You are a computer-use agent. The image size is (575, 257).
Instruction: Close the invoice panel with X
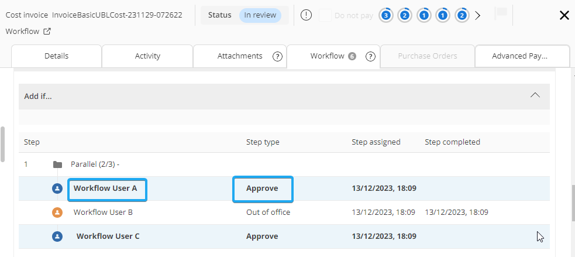point(564,15)
